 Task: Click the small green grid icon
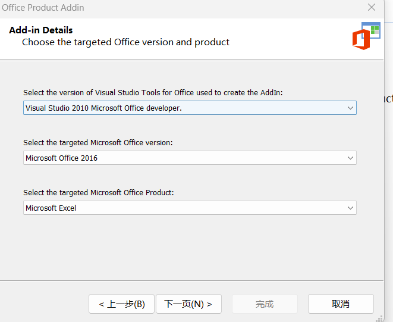pos(375,29)
